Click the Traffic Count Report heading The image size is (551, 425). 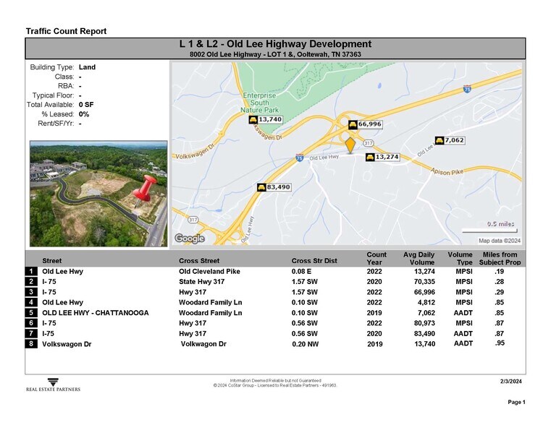click(66, 31)
